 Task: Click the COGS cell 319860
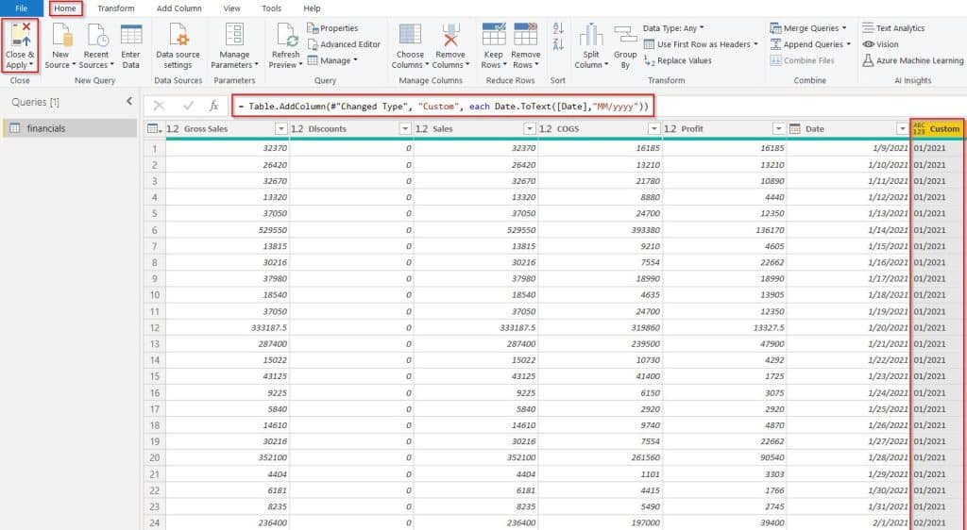click(x=600, y=327)
